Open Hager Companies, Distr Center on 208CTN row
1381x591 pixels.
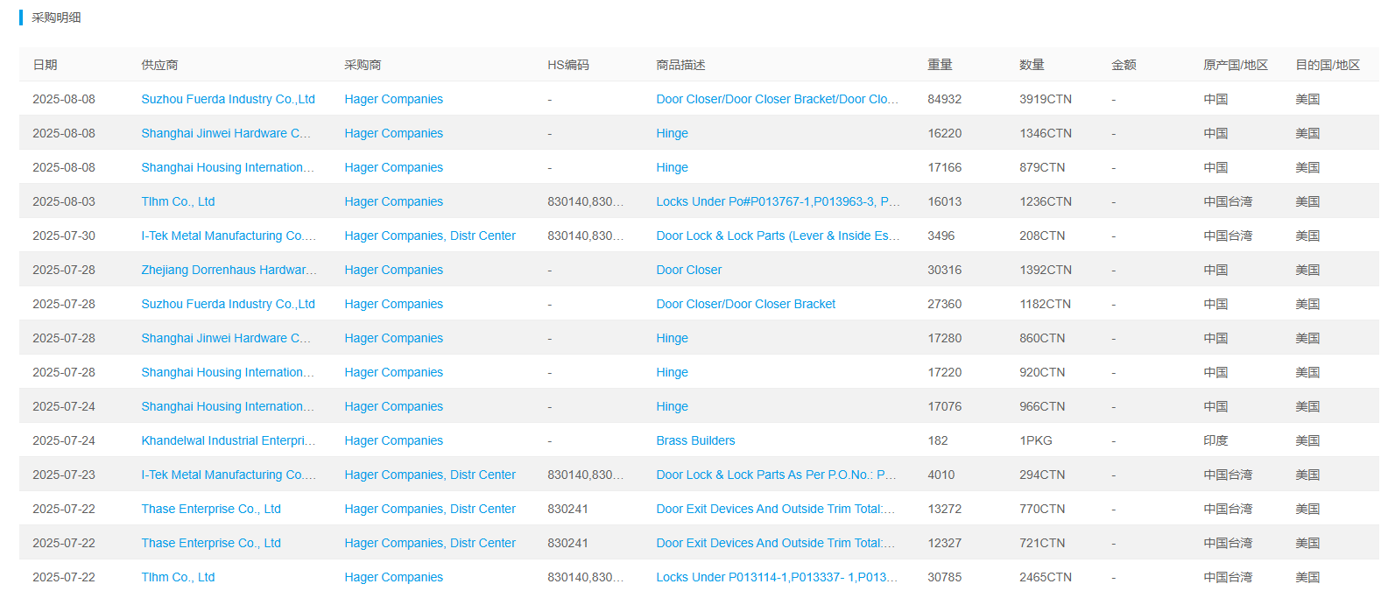pyautogui.click(x=430, y=236)
